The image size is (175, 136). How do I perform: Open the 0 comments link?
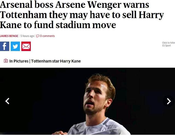coord(47,36)
